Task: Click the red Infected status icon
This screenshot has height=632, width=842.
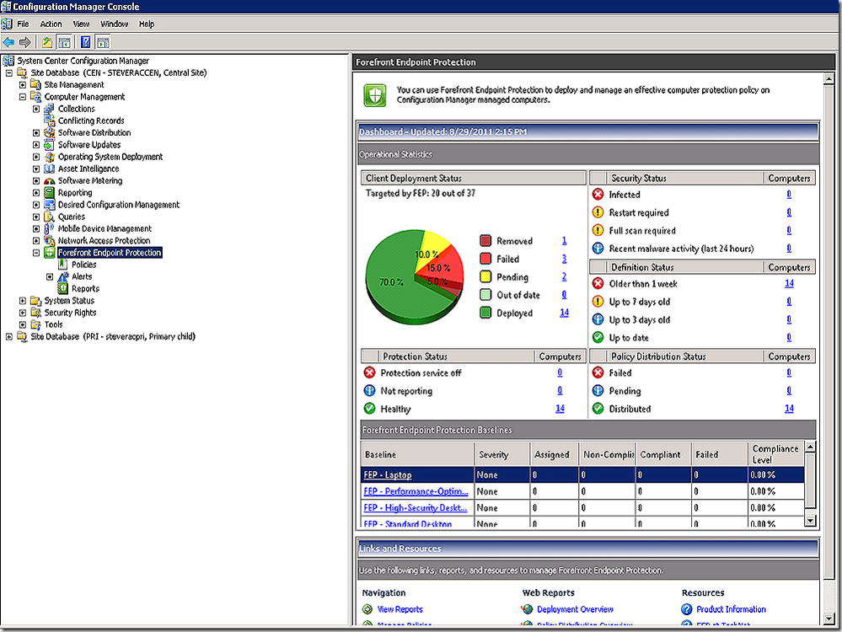Action: [598, 195]
